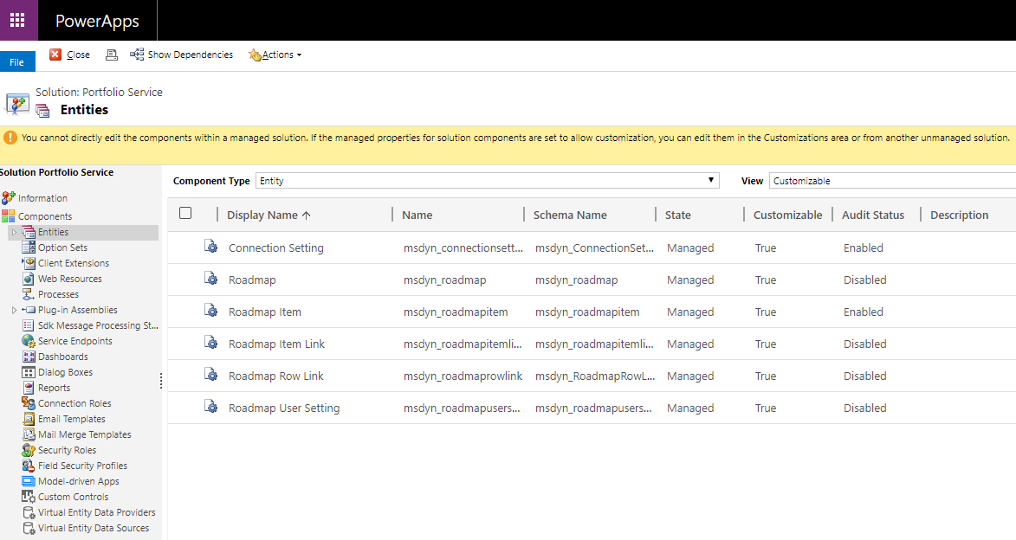Open the PowerApps app launcher waffle icon
1016x540 pixels.
17,20
